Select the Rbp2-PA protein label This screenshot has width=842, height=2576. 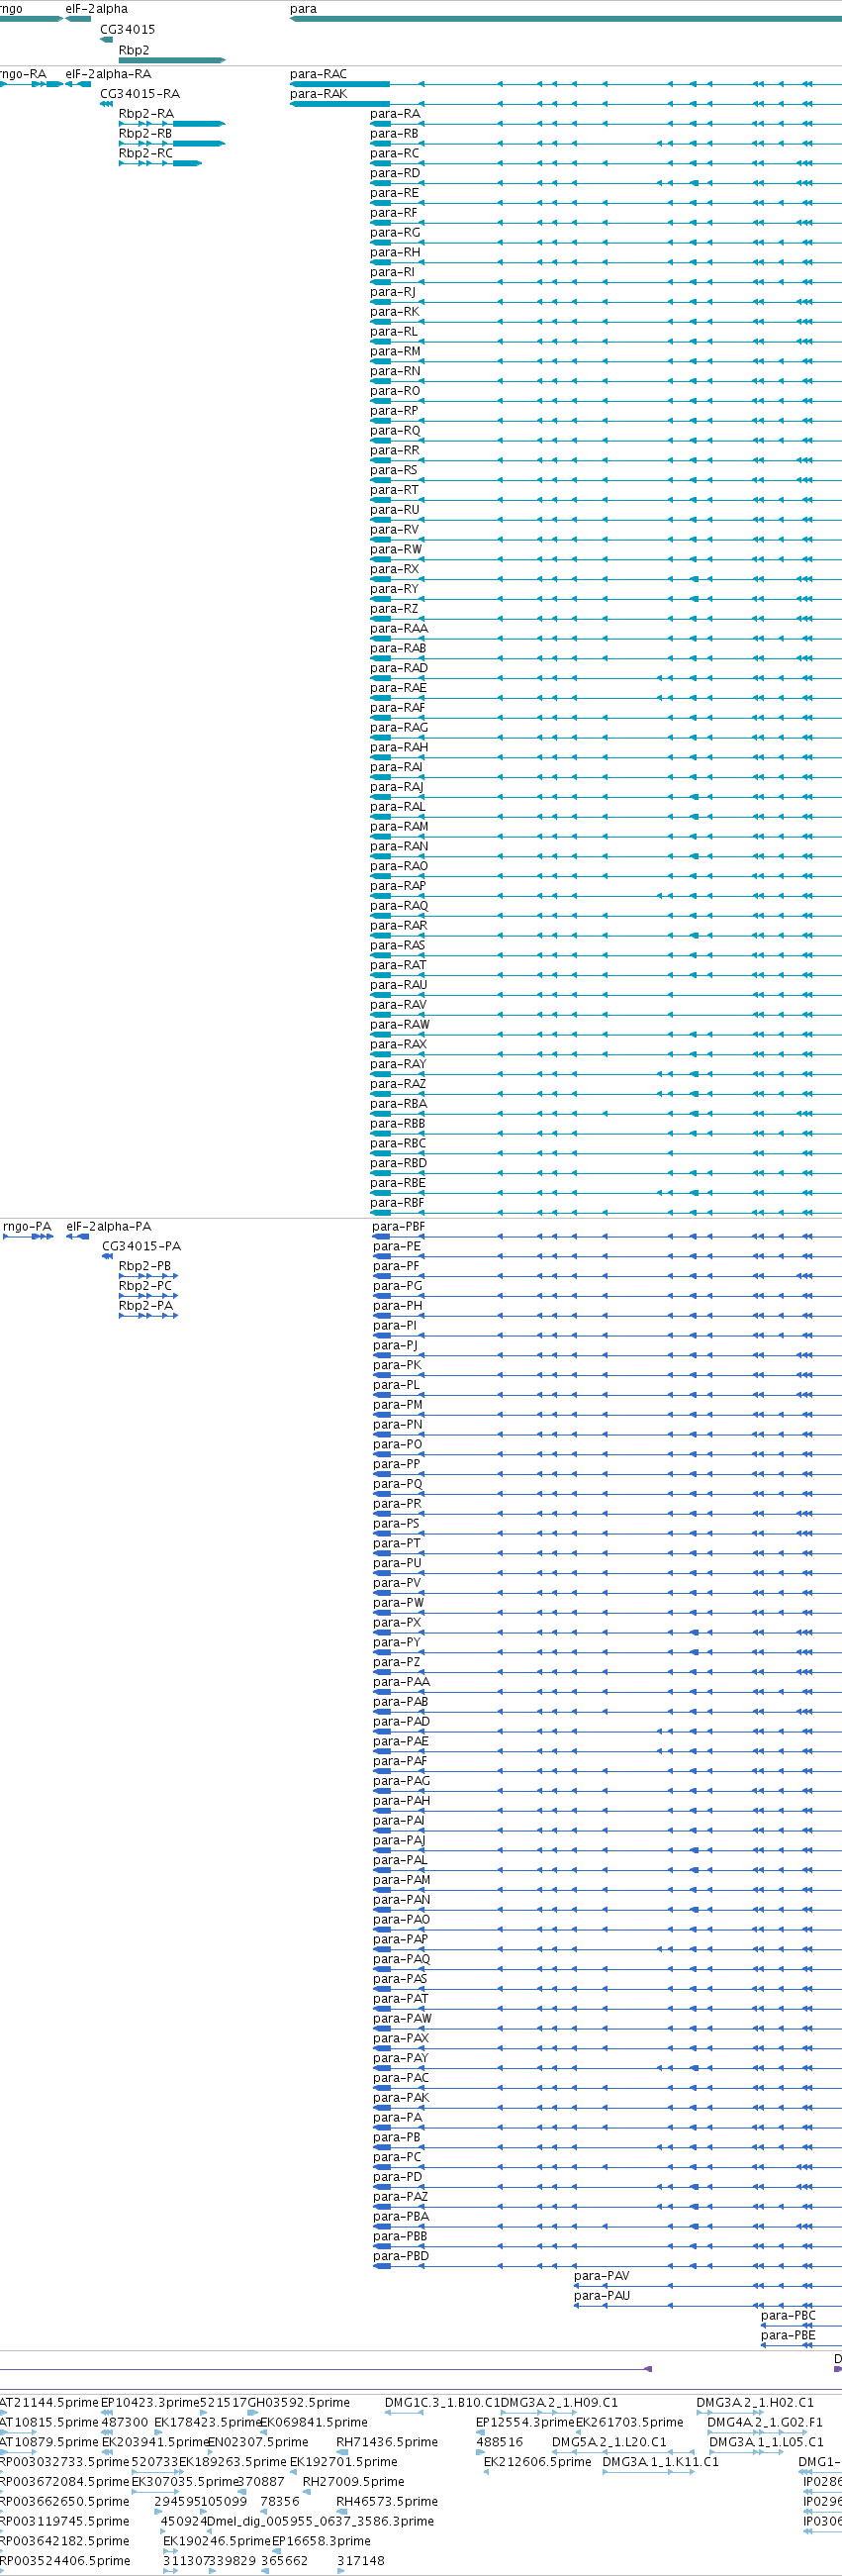146,1306
